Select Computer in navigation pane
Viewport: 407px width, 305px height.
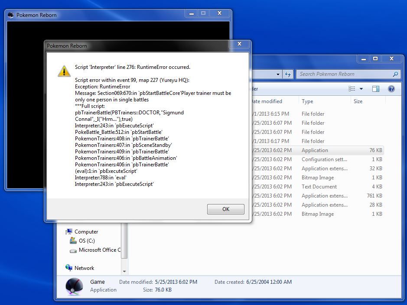(86, 232)
